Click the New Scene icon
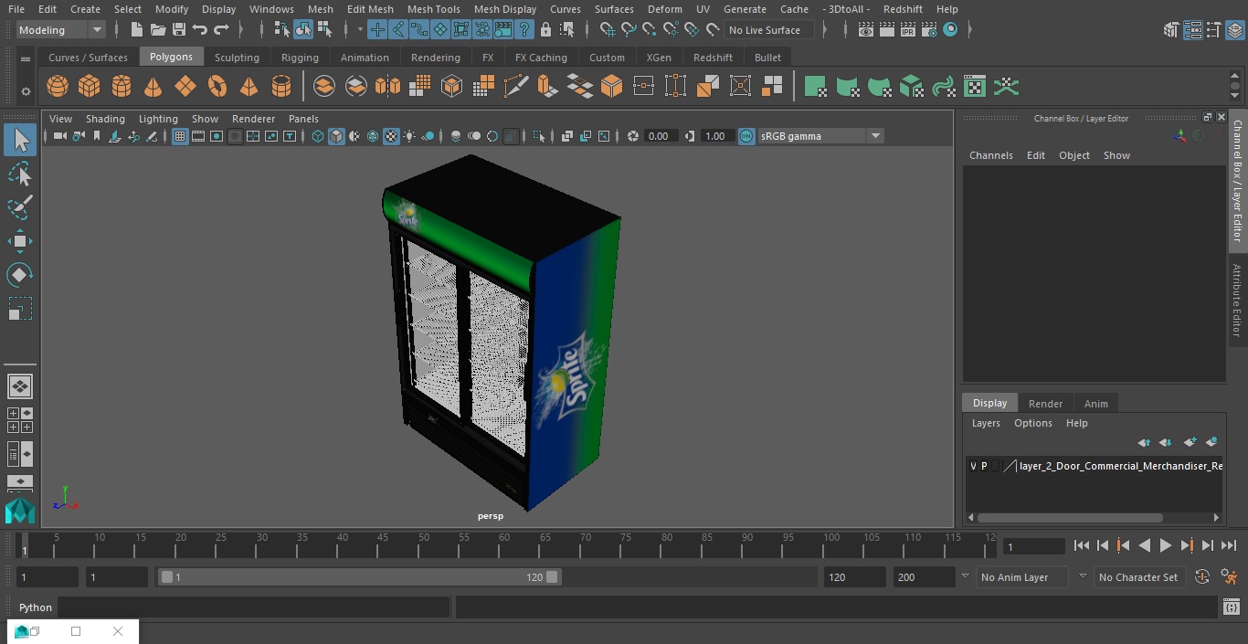 click(x=136, y=30)
